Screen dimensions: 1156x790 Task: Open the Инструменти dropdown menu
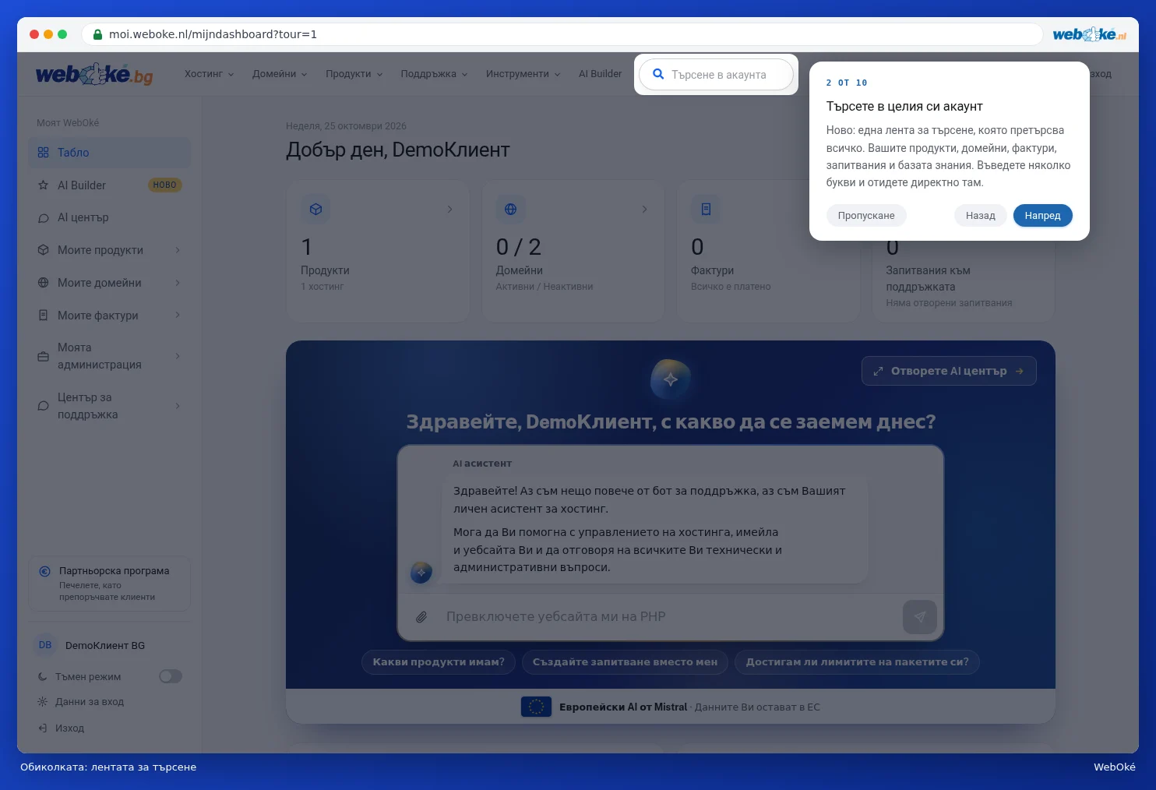[x=523, y=74]
